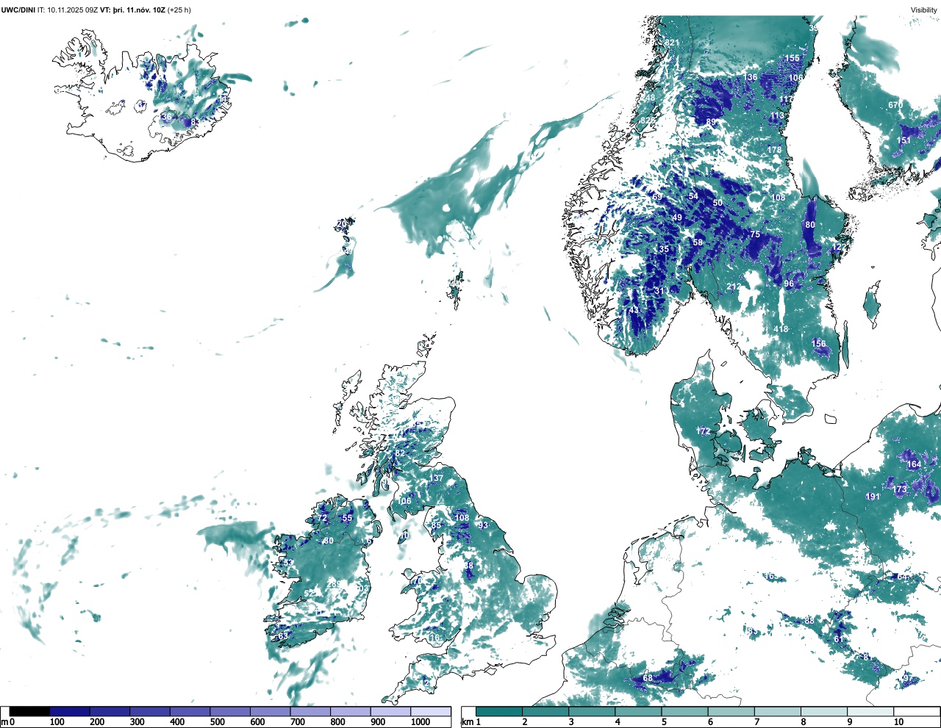
Task: Pick the 300 m swatch on the metre scale
Action: pos(150,711)
